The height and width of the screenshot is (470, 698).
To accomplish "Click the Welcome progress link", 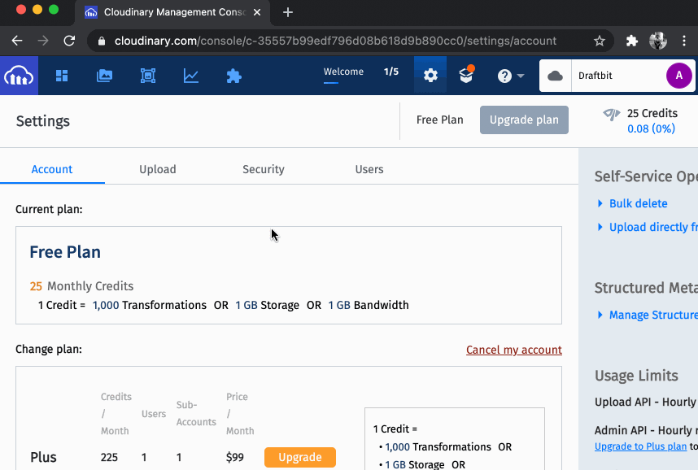I will pyautogui.click(x=343, y=72).
